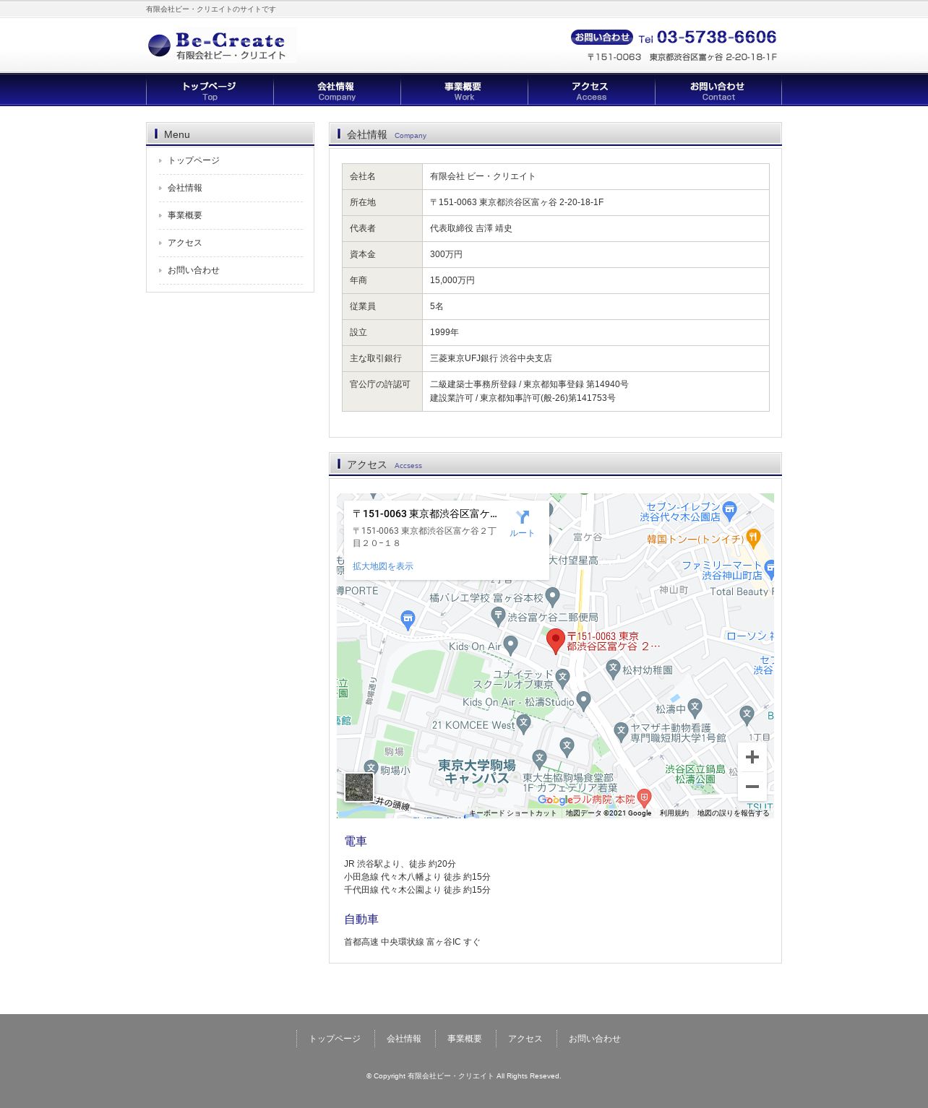Click the 東京大学駒場キャンパス map label
Viewport: 928px width, 1108px height.
(477, 771)
